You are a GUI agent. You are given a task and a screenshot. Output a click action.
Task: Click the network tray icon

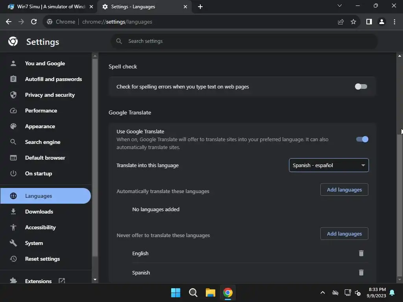pos(348,293)
